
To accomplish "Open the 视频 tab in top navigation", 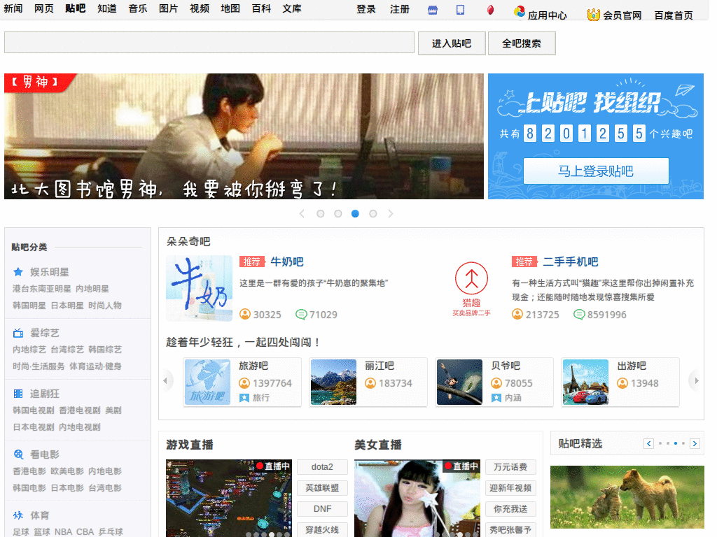I will tap(200, 9).
